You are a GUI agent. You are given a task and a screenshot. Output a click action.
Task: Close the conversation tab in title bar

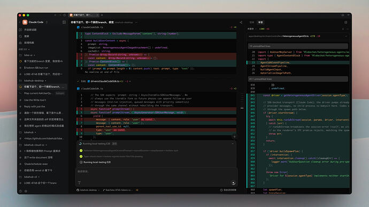point(97,15)
